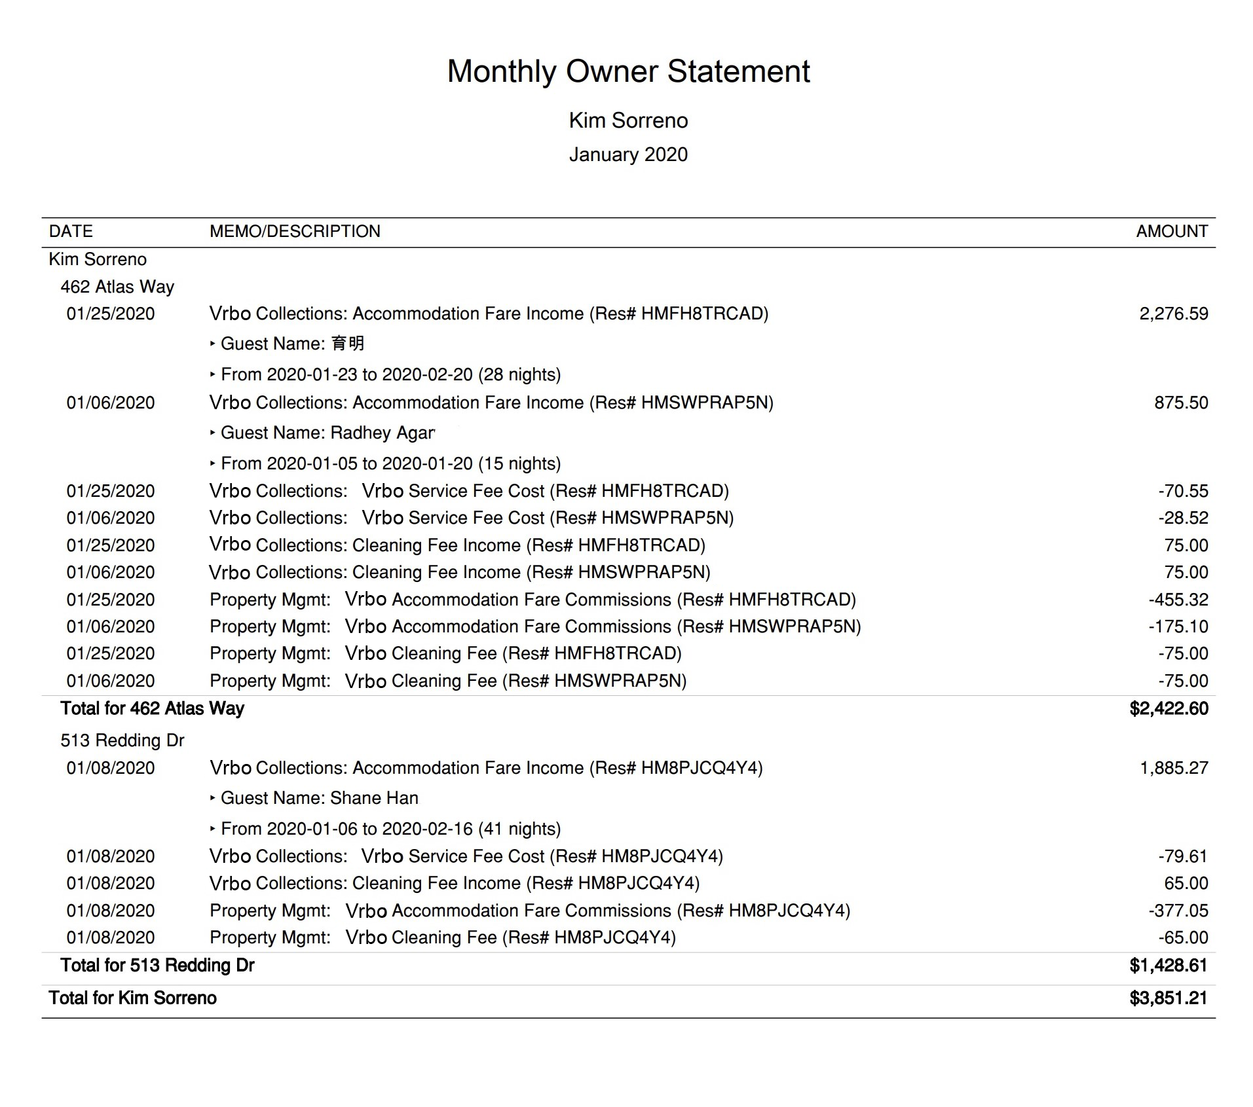Click Vrbo Cleaning Fee Res# HMSWPRAP5N row
The width and height of the screenshot is (1253, 1107).
(628, 681)
